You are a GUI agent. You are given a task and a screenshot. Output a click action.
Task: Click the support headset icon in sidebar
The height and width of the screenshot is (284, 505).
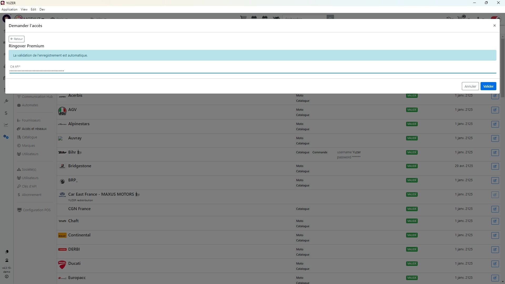pos(7,260)
